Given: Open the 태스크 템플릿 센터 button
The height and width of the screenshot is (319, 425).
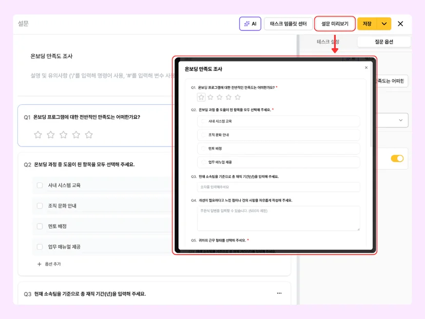Looking at the screenshot, I should point(288,24).
